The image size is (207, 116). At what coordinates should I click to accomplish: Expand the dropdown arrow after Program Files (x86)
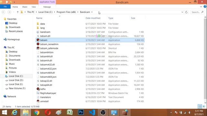click(x=78, y=12)
